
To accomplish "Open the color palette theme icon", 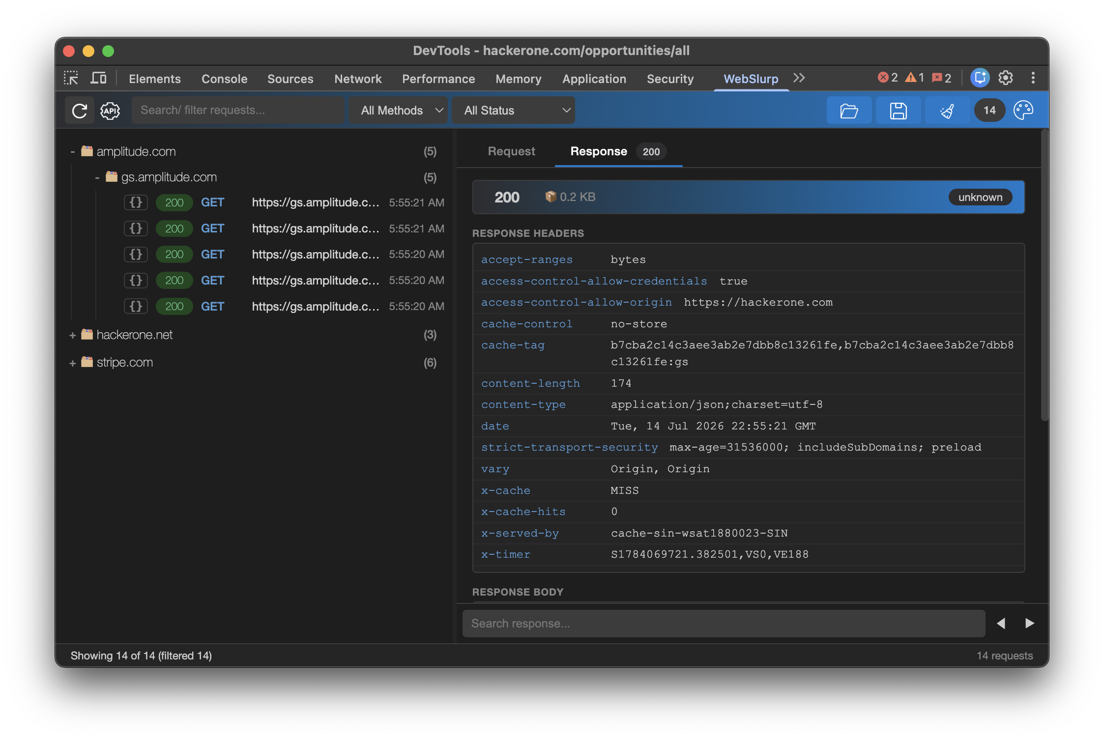I will coord(1023,111).
